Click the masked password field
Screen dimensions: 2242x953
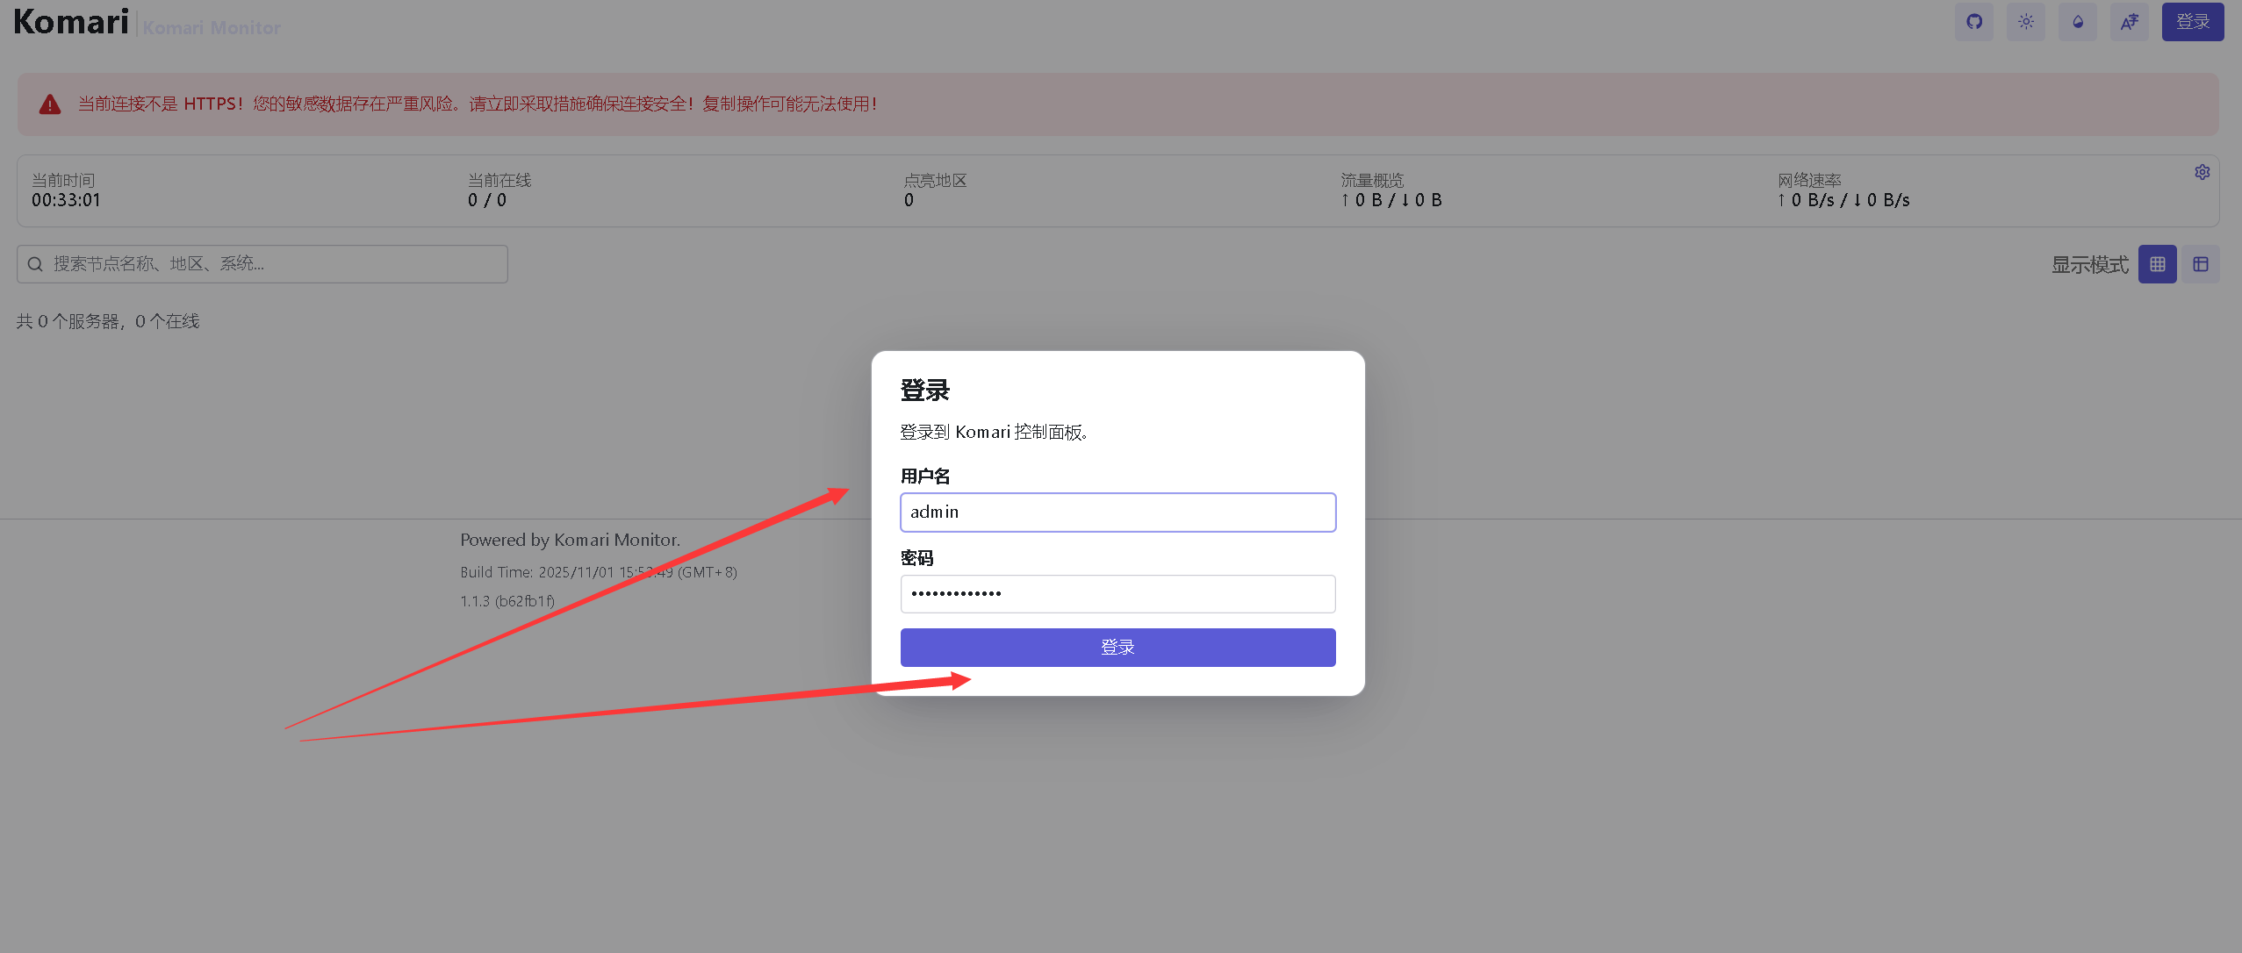[x=1117, y=593]
